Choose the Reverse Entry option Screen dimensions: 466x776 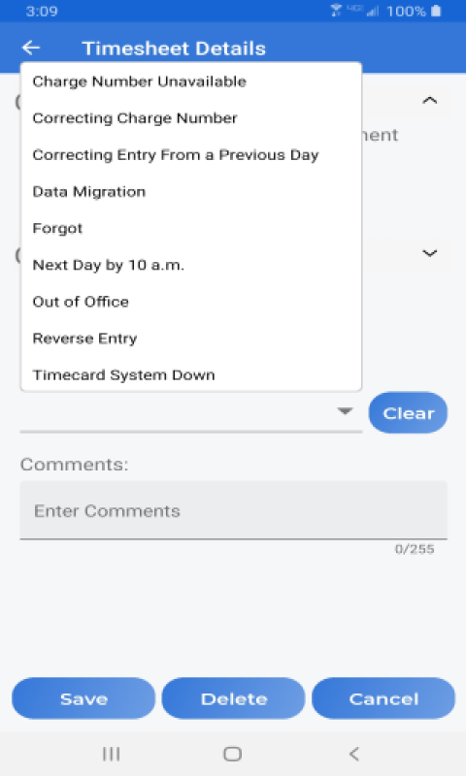190,338
